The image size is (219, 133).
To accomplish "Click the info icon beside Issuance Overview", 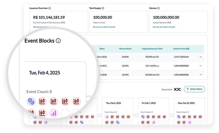I will [50, 8].
